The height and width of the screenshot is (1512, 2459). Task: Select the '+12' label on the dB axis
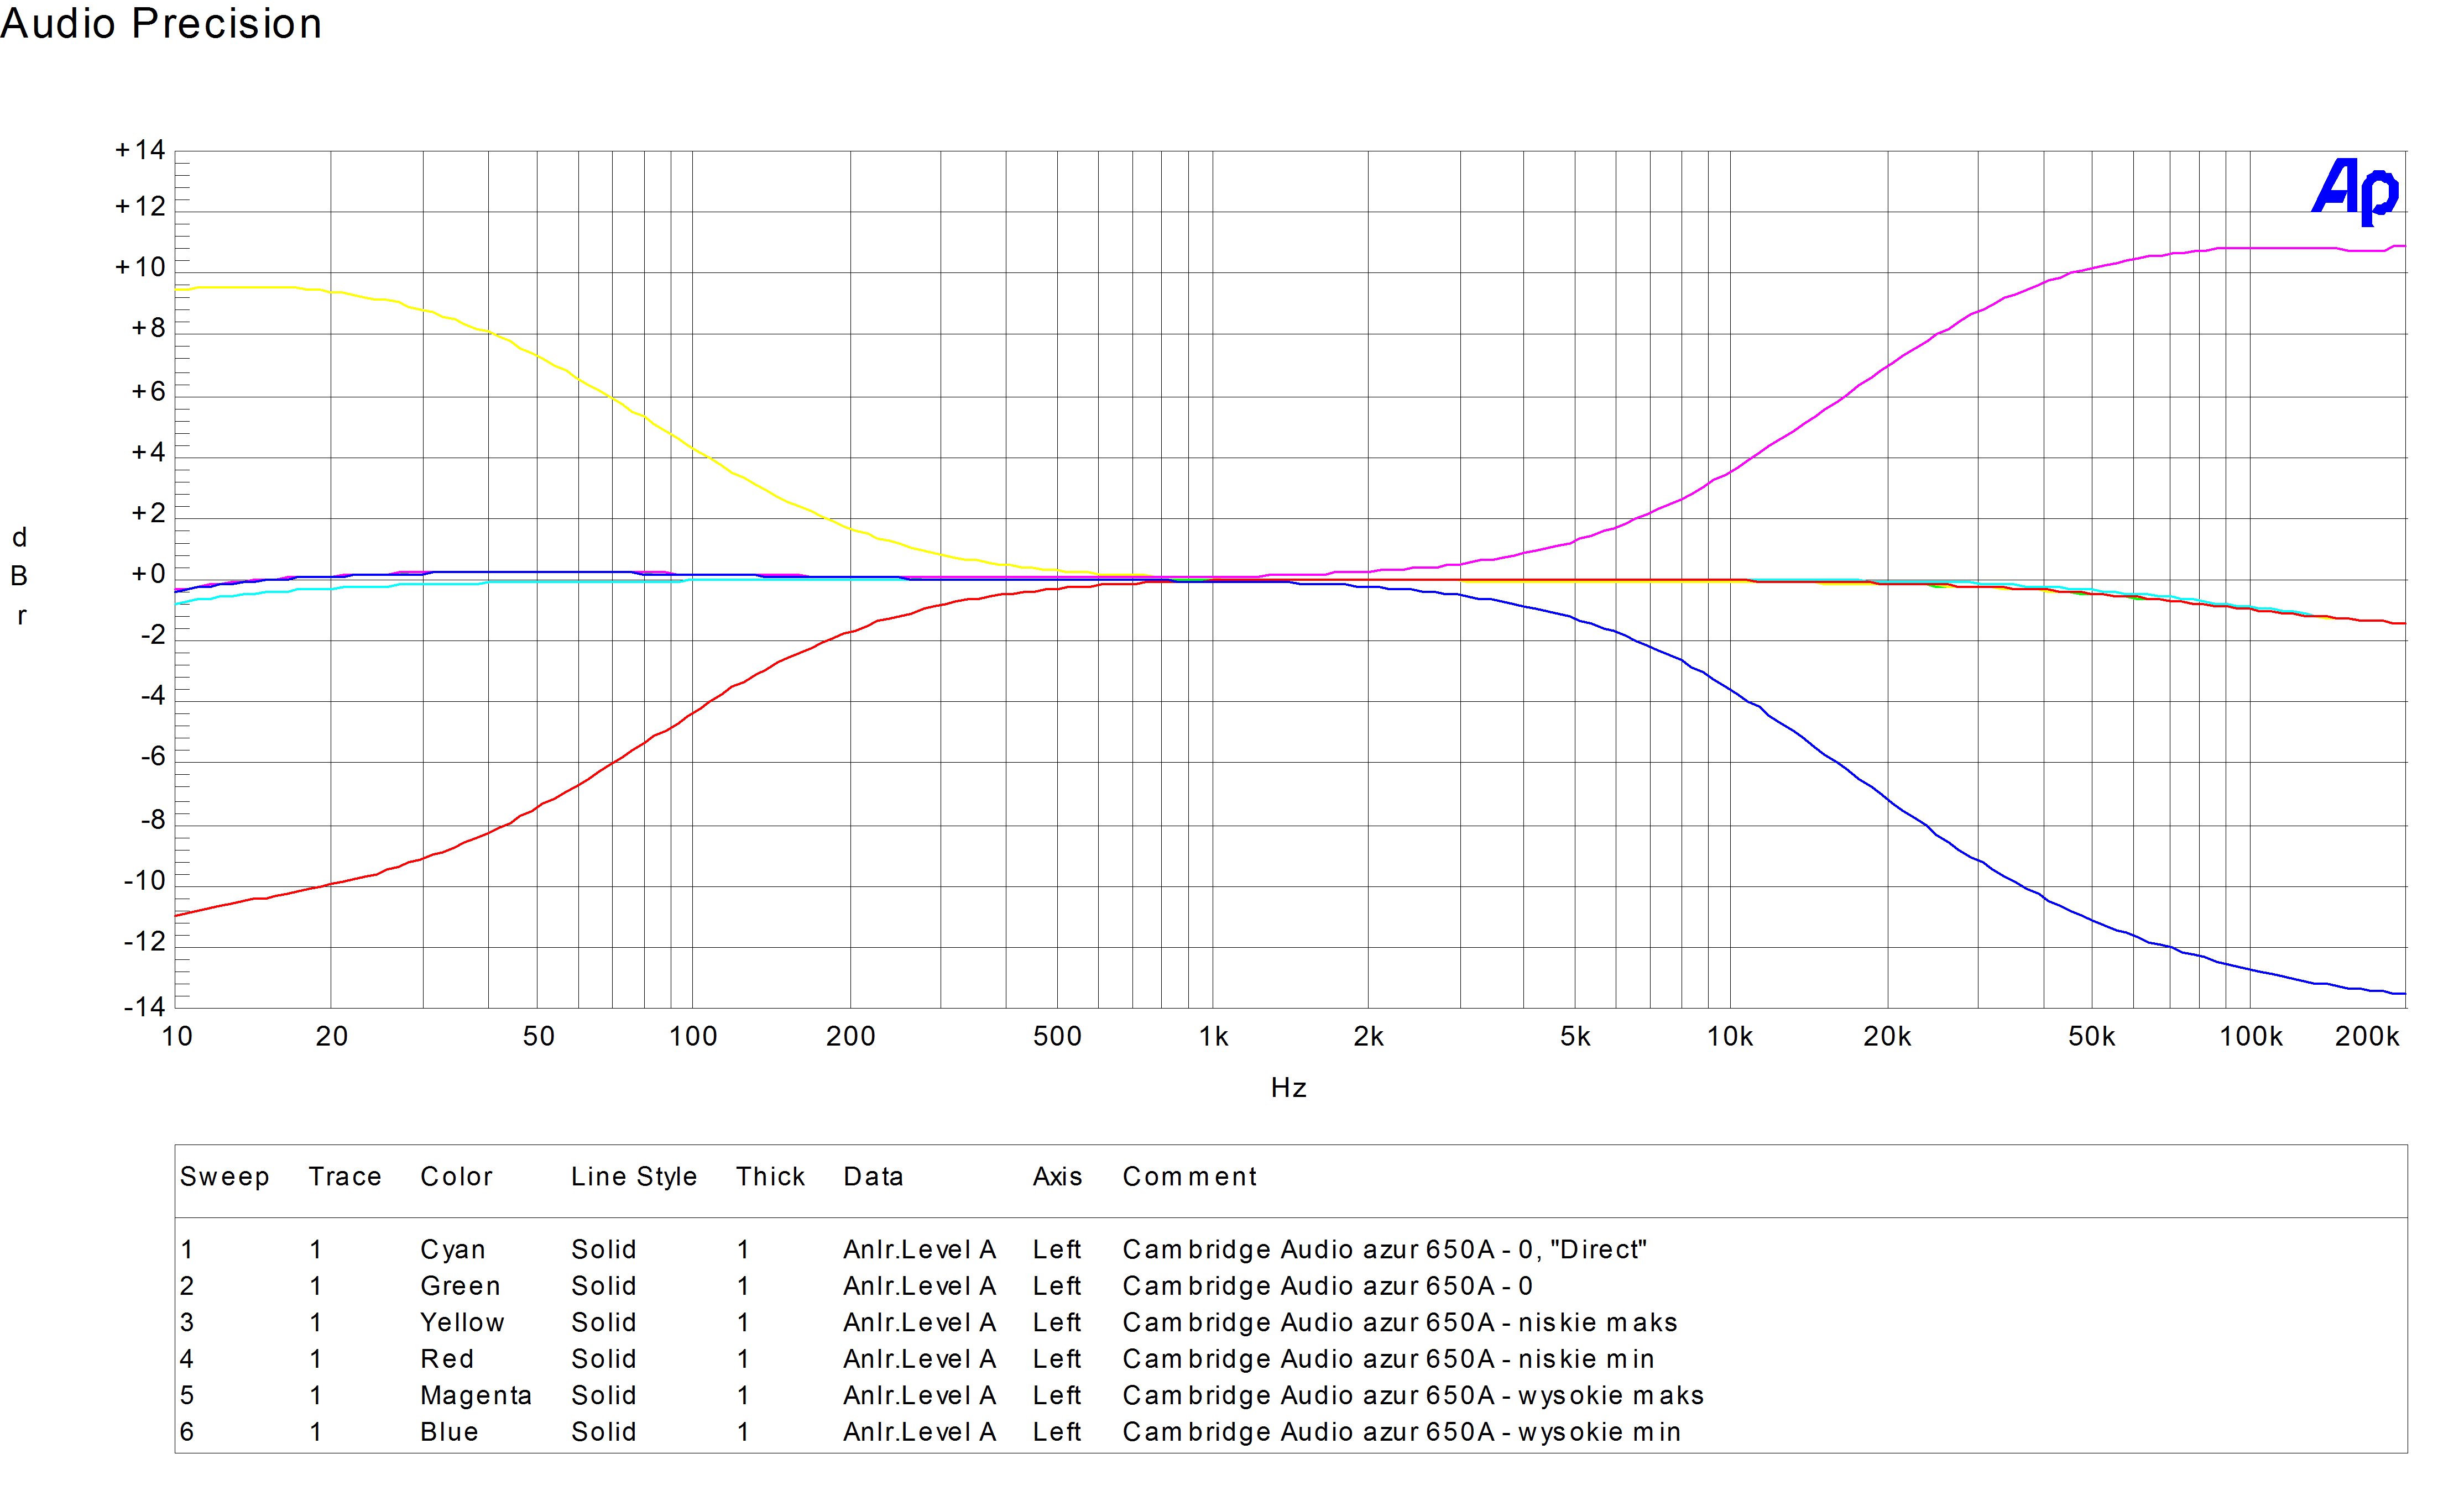pyautogui.click(x=140, y=207)
